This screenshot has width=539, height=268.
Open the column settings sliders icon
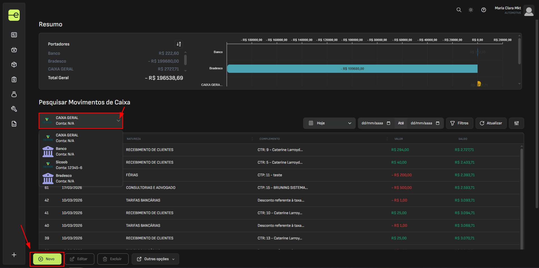tap(516, 123)
